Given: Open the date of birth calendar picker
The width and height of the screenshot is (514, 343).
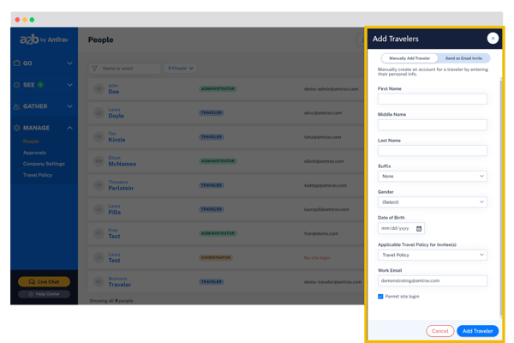Looking at the screenshot, I should (419, 229).
